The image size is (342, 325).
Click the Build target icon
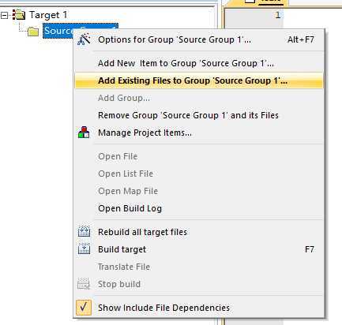click(x=84, y=248)
